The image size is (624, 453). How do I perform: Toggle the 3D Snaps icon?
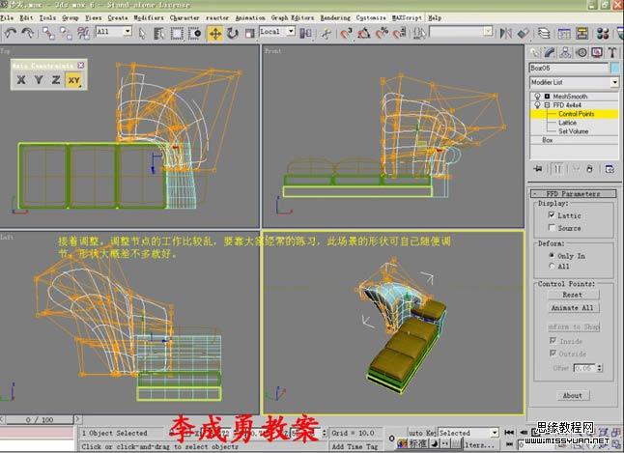coord(346,34)
